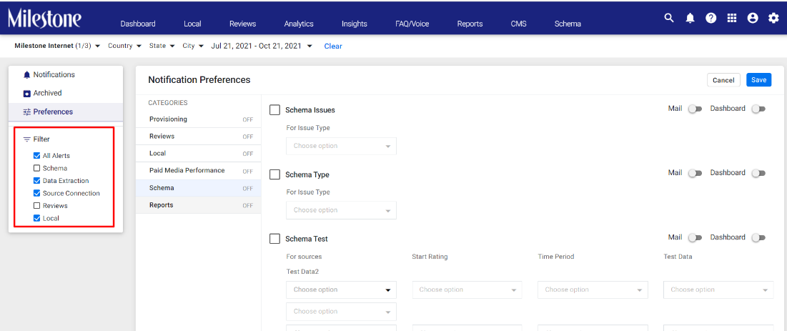787x331 pixels.
Task: Uncheck the Data Extraction filter
Action: [36, 181]
